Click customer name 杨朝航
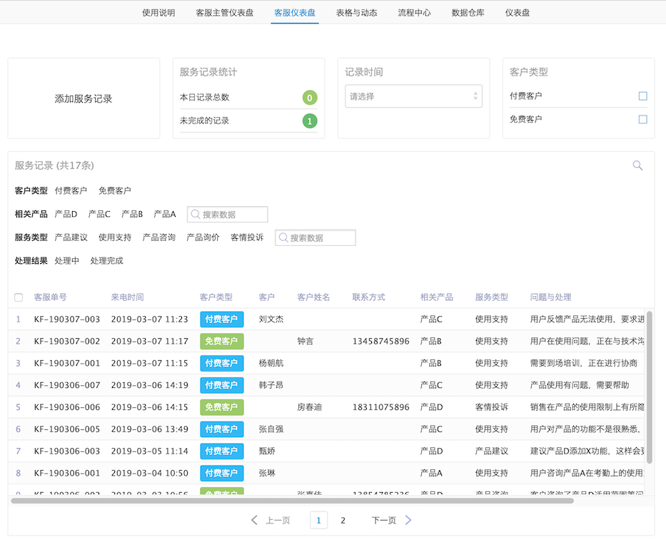 coord(271,363)
